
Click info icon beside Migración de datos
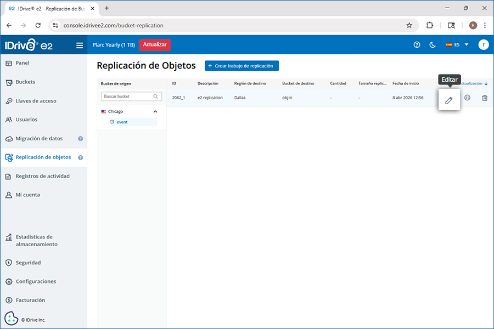click(x=81, y=139)
